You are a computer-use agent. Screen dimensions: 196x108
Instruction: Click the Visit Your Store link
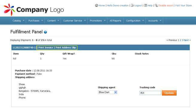click(183, 5)
